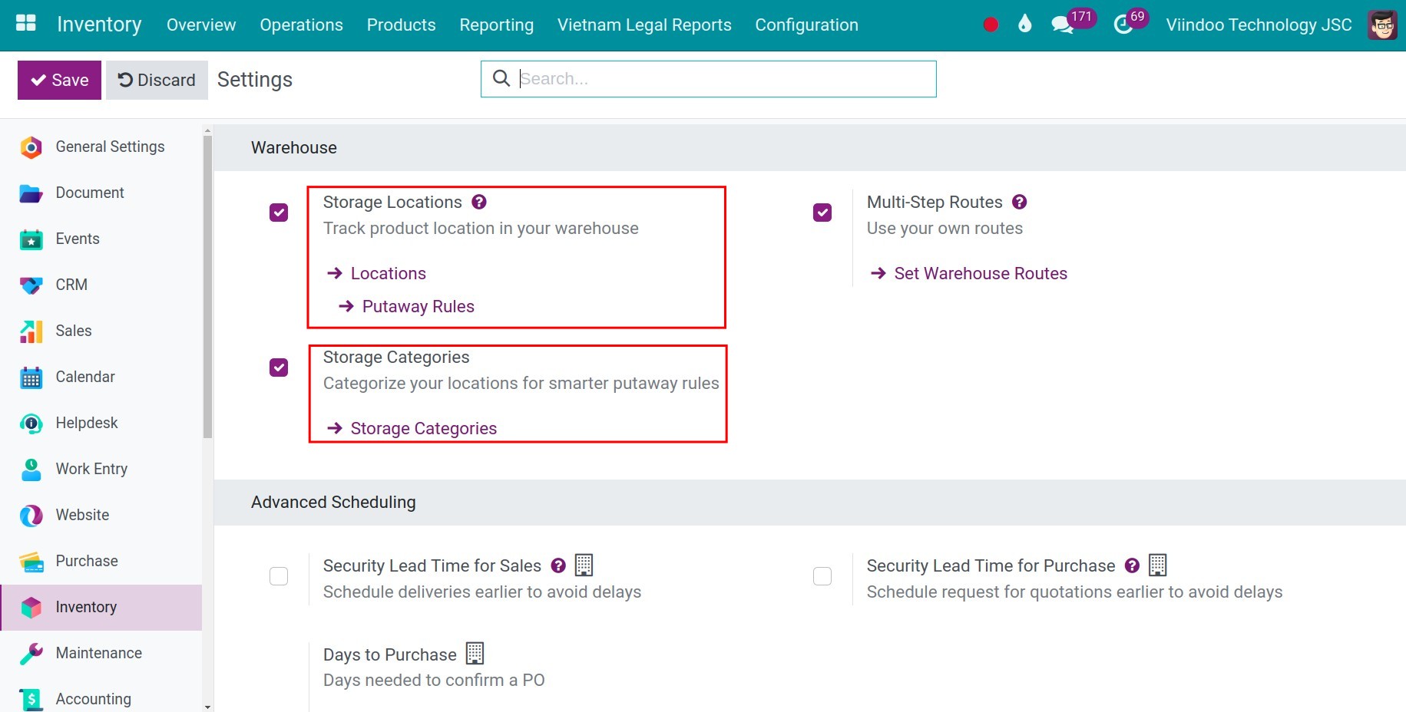The image size is (1406, 712).
Task: Click the Discard button
Action: click(x=157, y=80)
